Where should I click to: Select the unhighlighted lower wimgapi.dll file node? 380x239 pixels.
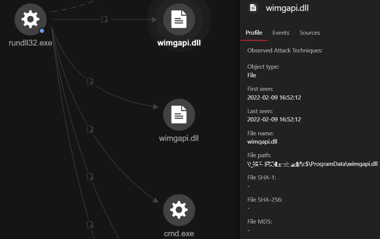tap(179, 115)
